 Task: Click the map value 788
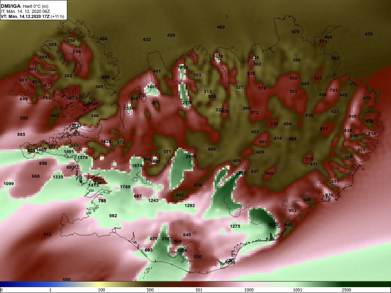tap(102, 201)
